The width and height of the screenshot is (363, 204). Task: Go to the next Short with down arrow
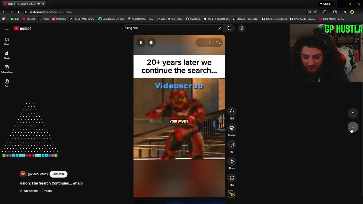pyautogui.click(x=353, y=127)
